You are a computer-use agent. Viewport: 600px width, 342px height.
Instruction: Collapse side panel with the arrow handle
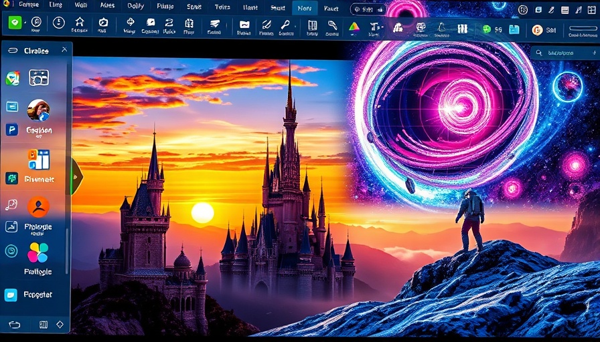coord(76,177)
